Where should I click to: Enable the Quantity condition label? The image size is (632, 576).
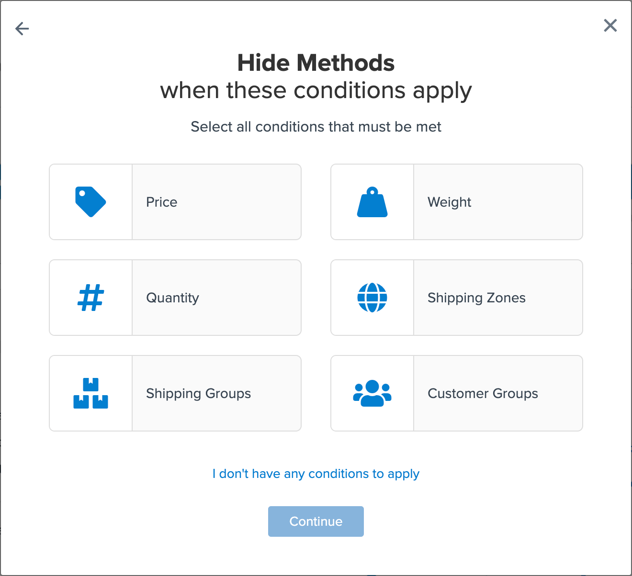tap(172, 298)
